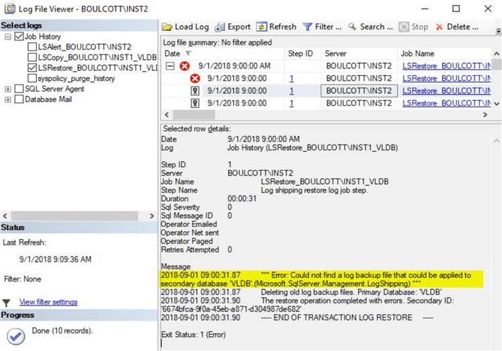Select the highlighted BOULCOTT\INST2 server cell
The width and height of the screenshot is (502, 351).
tap(359, 91)
